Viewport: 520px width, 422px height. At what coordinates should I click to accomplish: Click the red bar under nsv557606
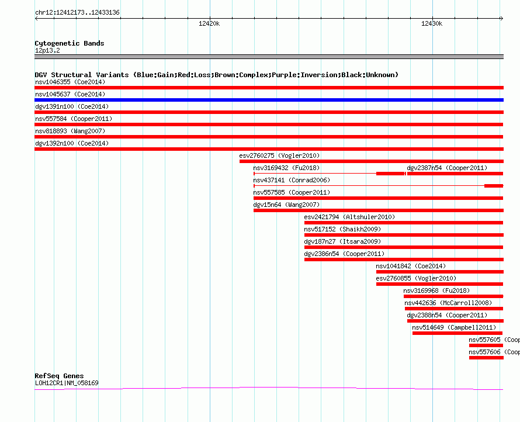[x=486, y=358]
